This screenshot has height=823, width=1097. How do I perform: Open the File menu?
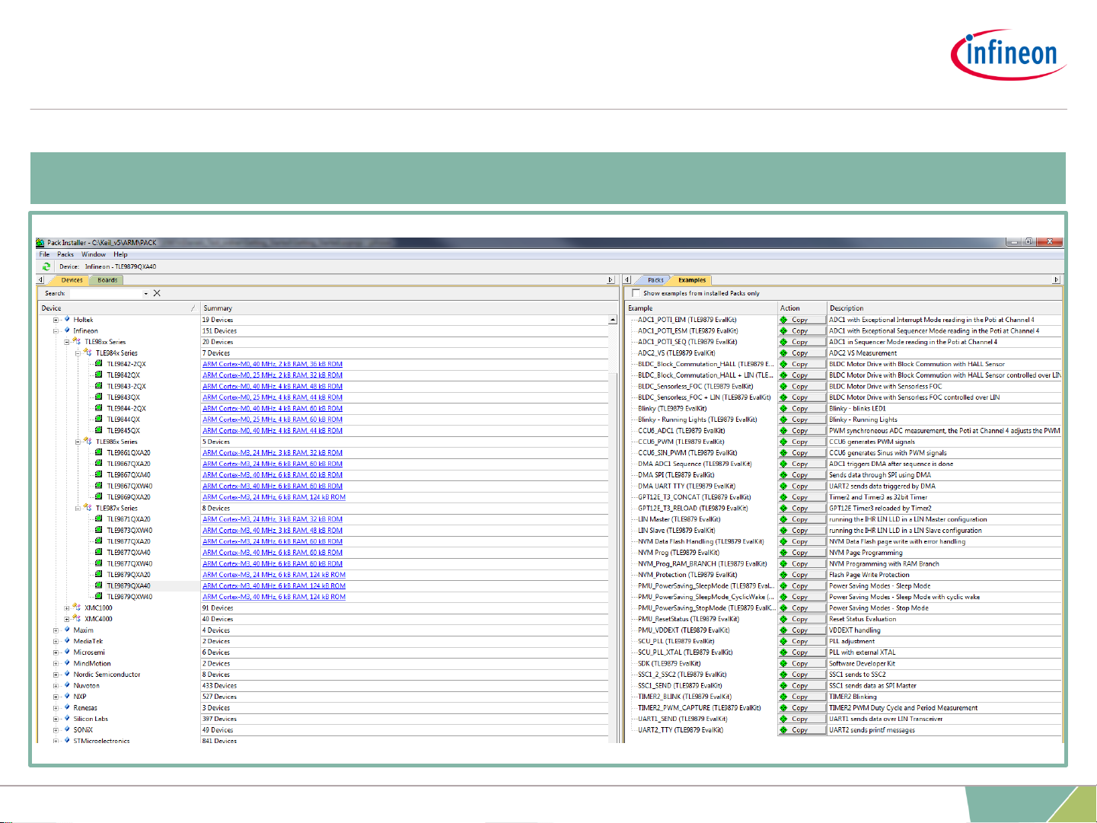click(x=44, y=254)
